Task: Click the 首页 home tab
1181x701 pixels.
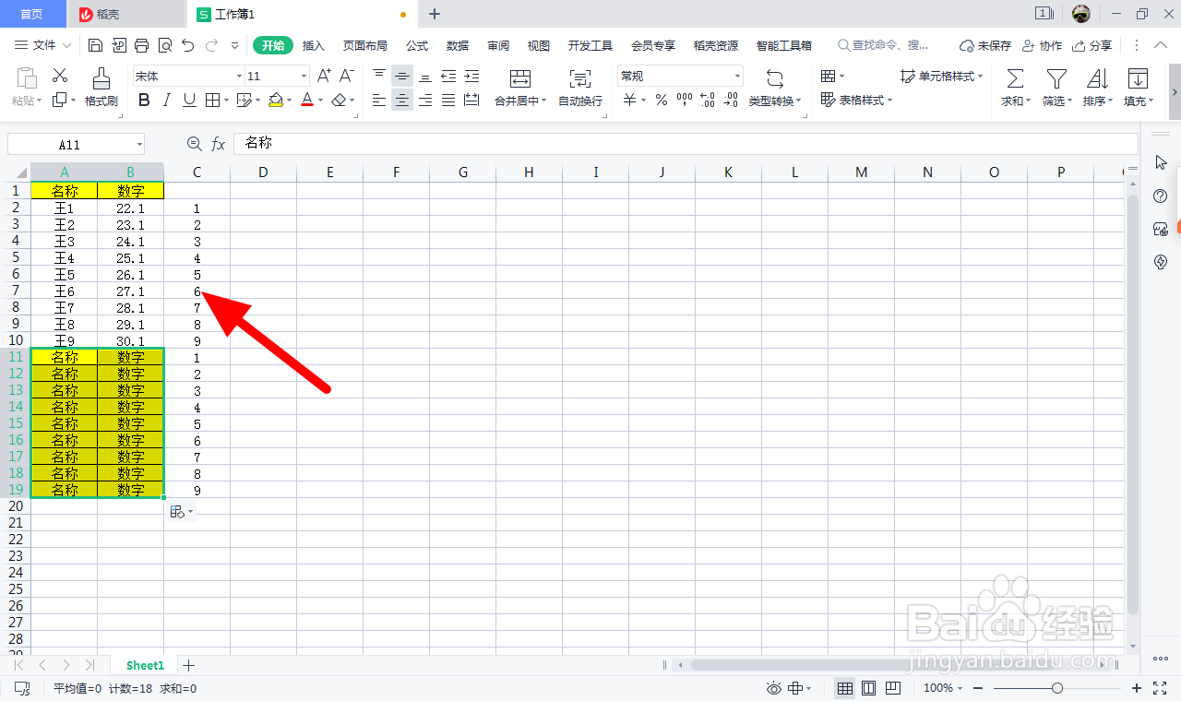Action: pyautogui.click(x=32, y=14)
